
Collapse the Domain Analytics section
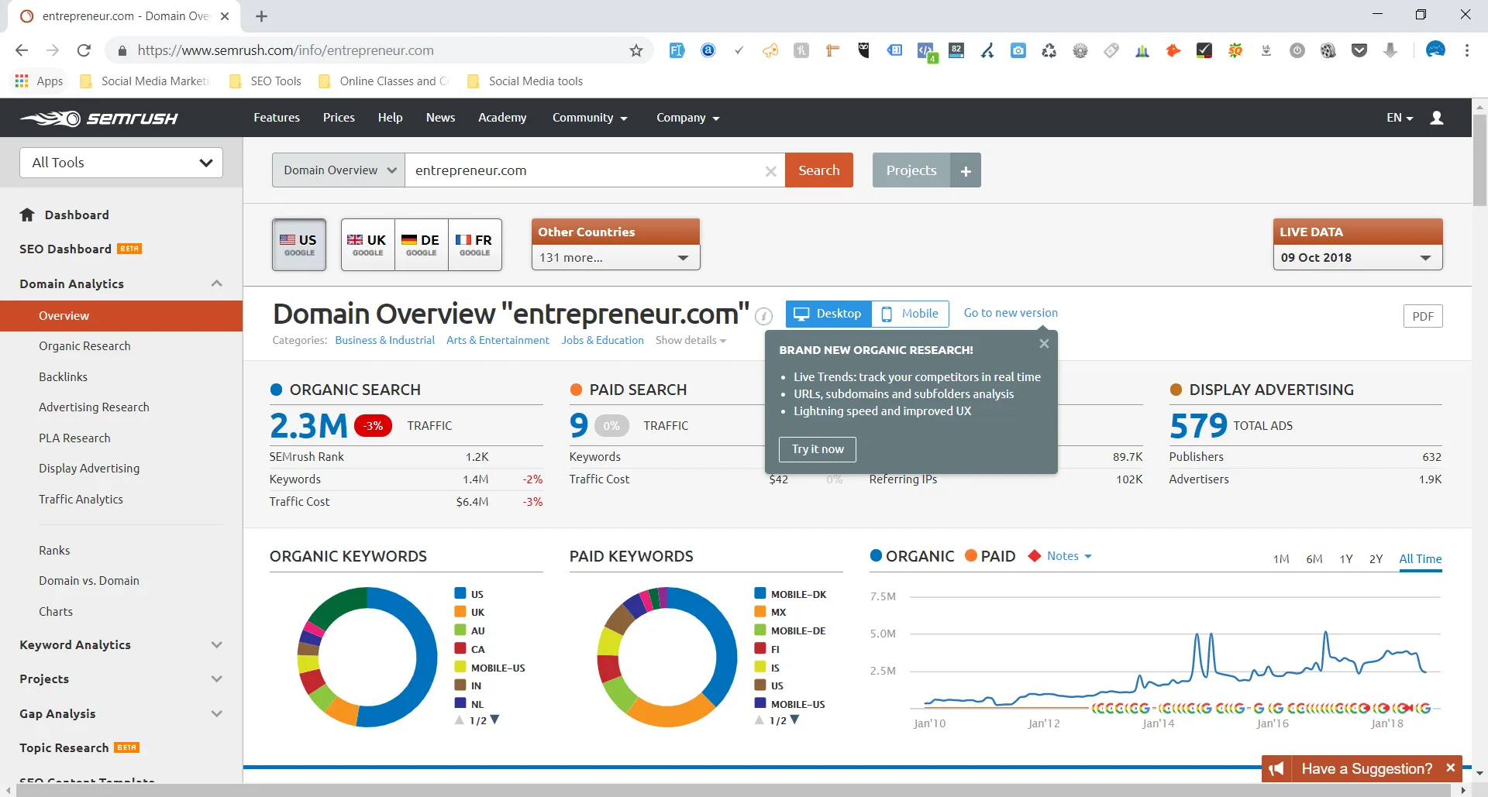[217, 283]
